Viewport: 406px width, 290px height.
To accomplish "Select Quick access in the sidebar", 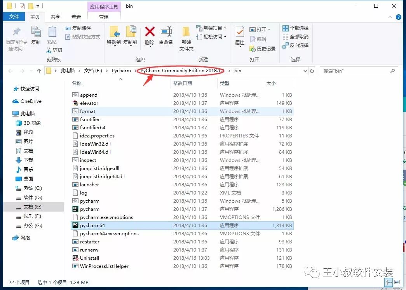I will point(26,89).
